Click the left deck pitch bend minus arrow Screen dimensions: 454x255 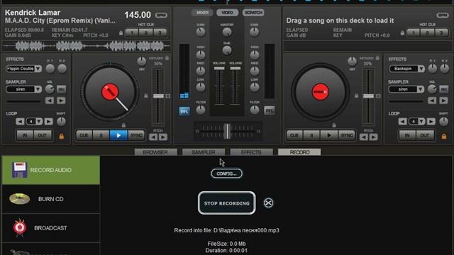[153, 137]
